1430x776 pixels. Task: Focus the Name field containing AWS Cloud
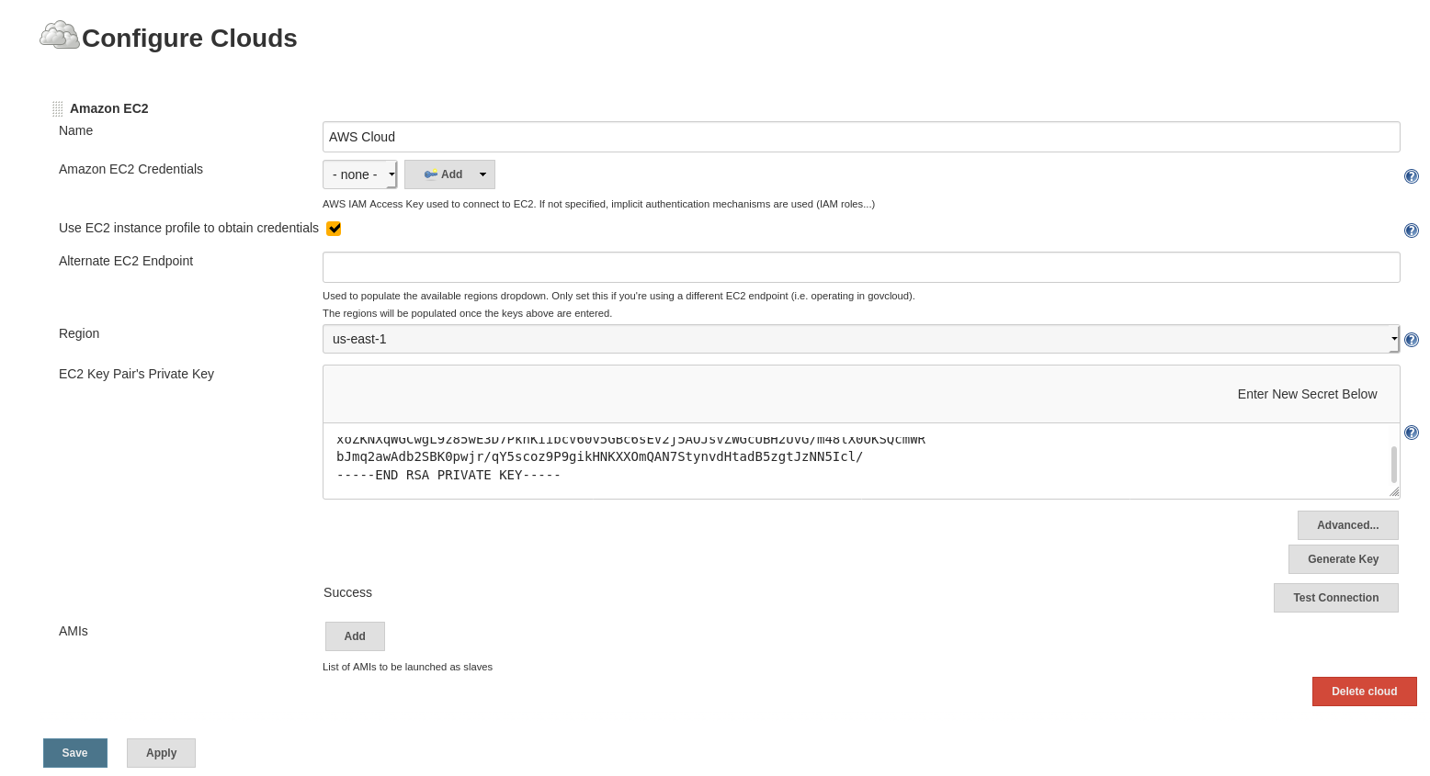coord(861,137)
